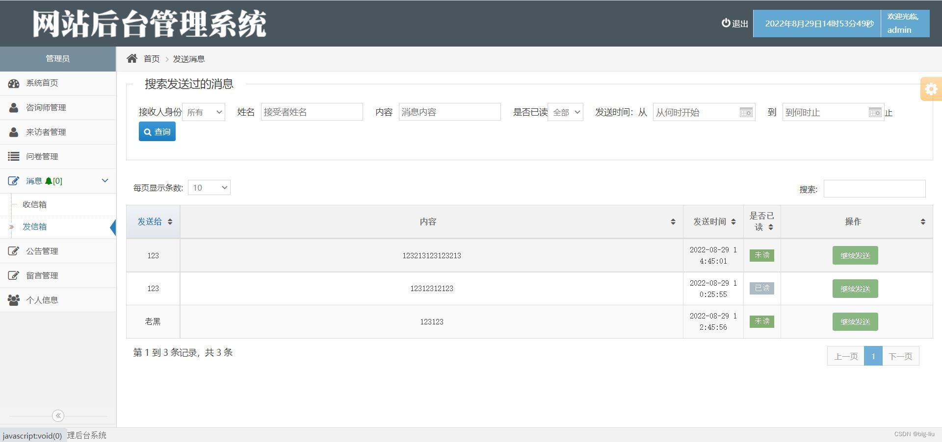
Task: Open 系统首页 in the sidebar
Action: pos(58,83)
